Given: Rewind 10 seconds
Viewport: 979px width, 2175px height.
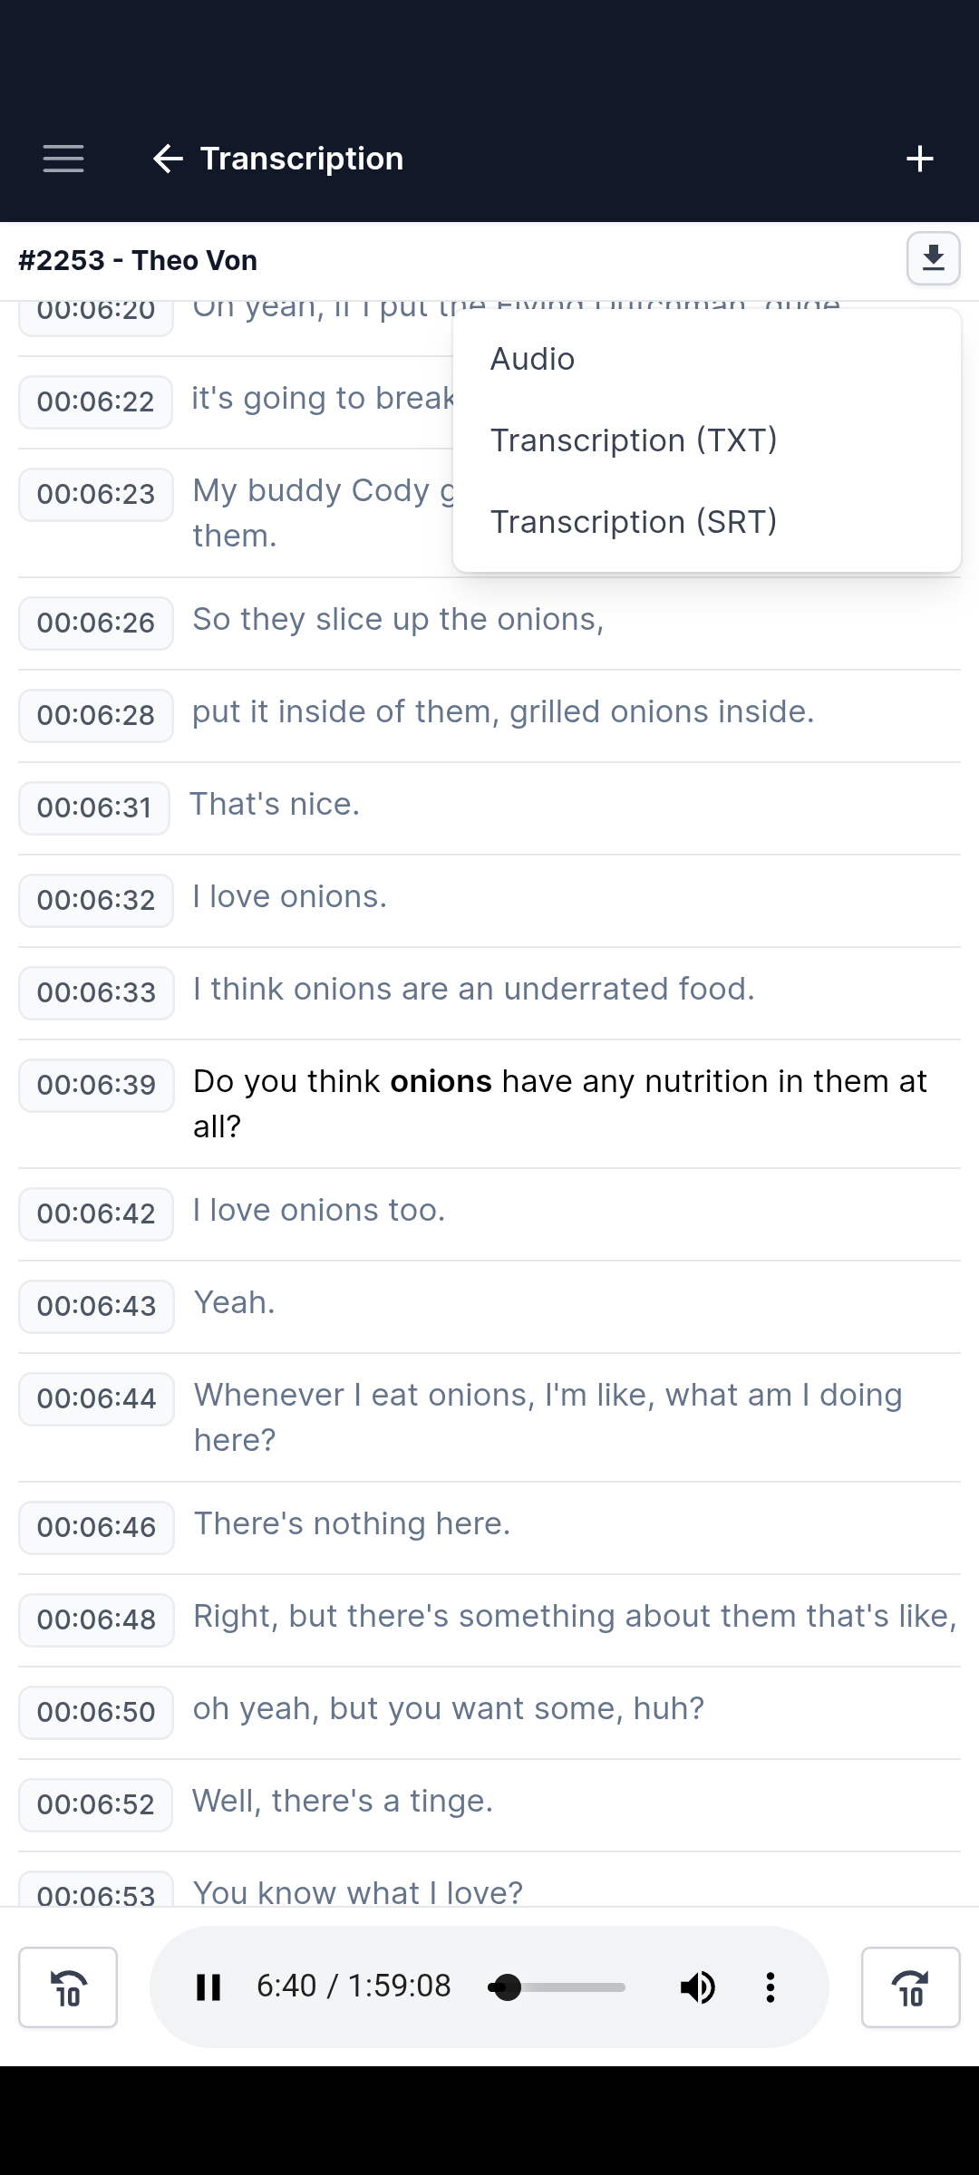Looking at the screenshot, I should (x=68, y=1986).
